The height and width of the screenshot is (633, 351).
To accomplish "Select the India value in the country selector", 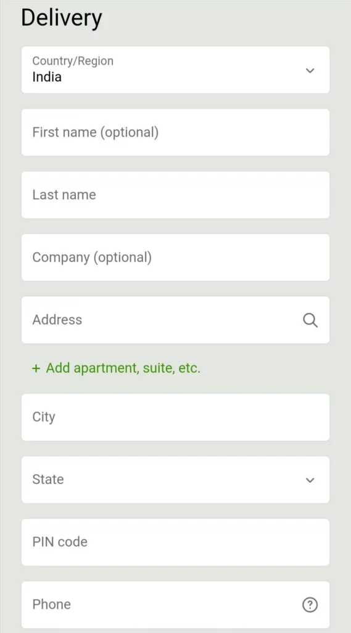I will click(x=47, y=77).
